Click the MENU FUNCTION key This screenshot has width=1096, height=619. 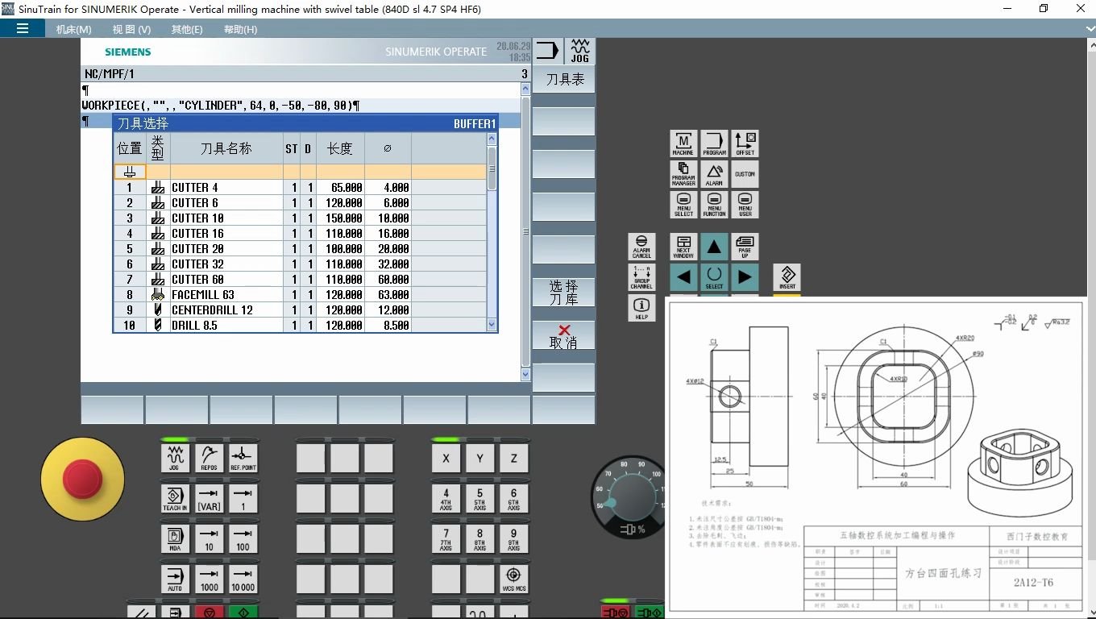point(714,205)
